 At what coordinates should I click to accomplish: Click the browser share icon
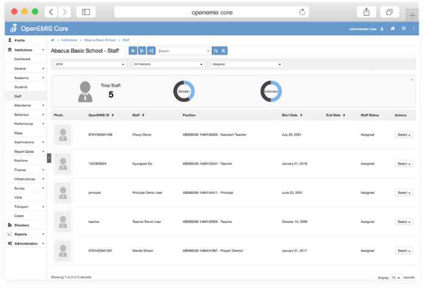tap(366, 12)
